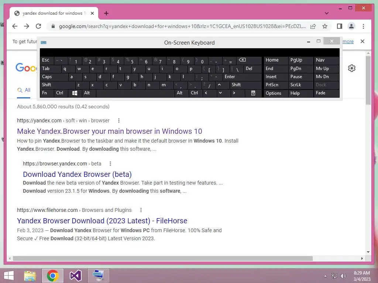Toggle the left Ctrl key
Screen dimensions: 378x283
tap(61, 93)
